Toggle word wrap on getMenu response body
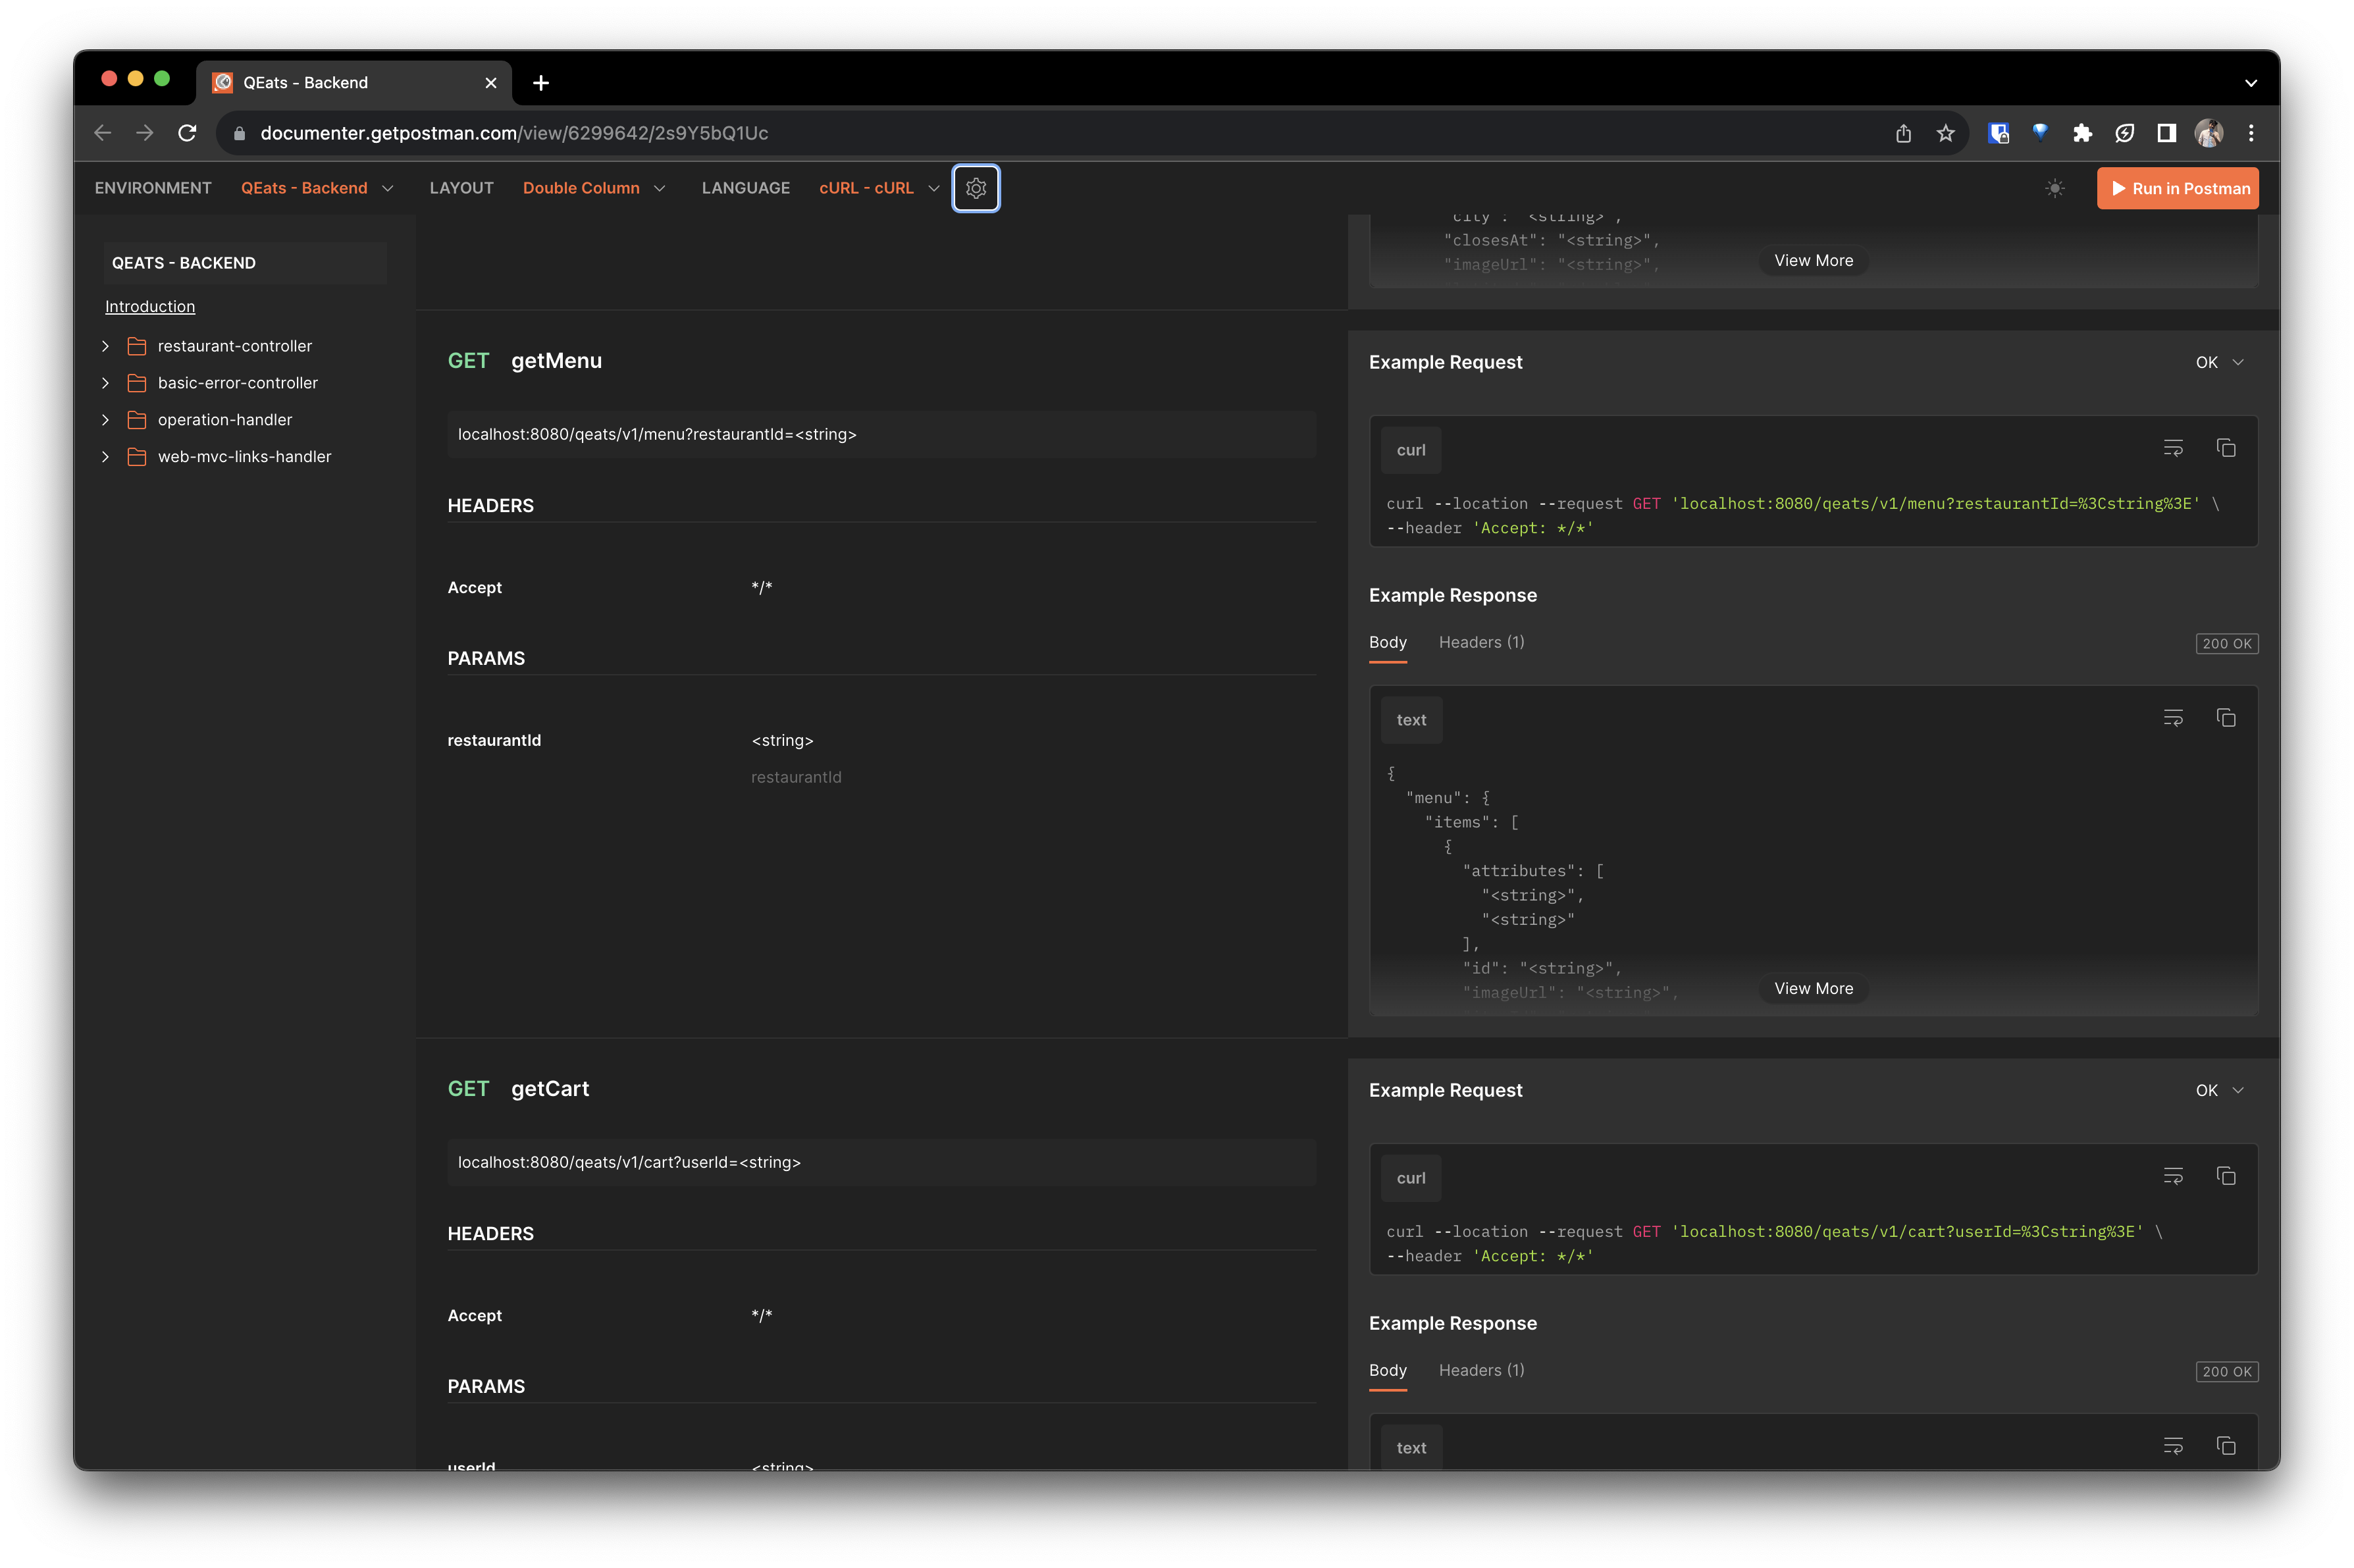This screenshot has width=2354, height=1568. (x=2173, y=718)
